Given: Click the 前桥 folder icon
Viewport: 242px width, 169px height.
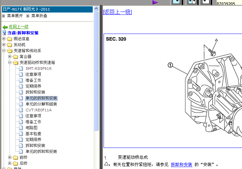Looking at the screenshot, I should point(15,157).
